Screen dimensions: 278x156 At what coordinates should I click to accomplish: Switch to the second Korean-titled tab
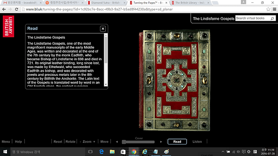[63, 3]
